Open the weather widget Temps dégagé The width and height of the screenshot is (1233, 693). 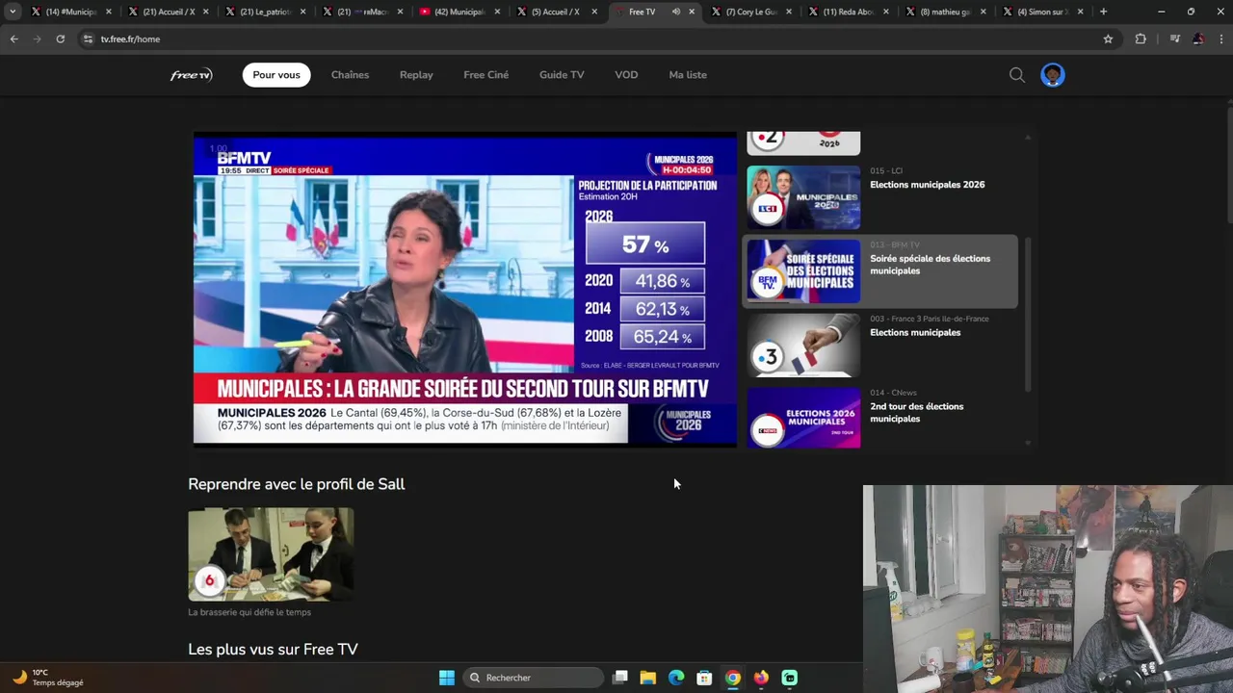(48, 678)
